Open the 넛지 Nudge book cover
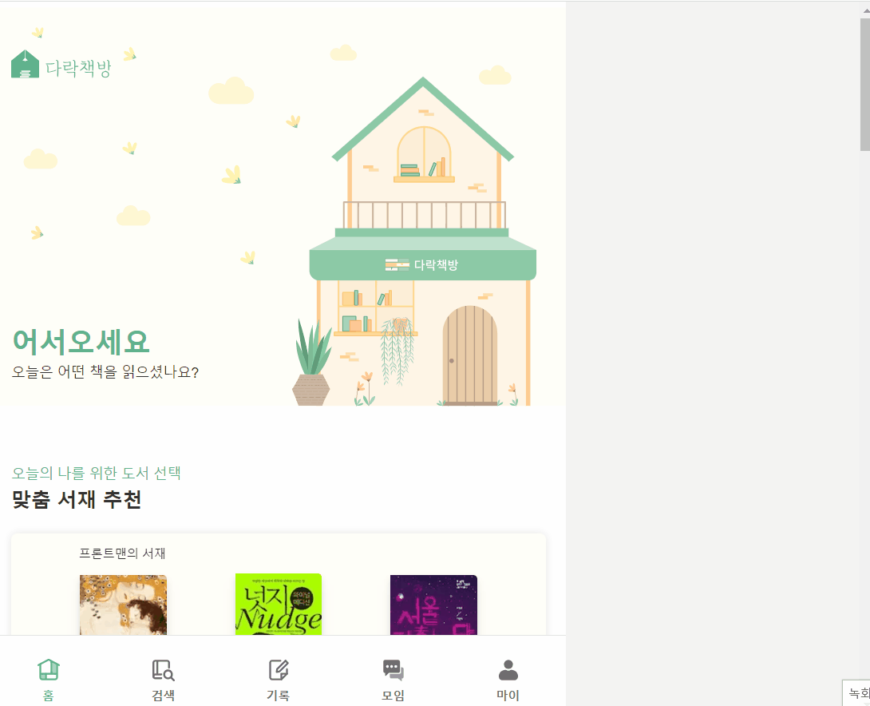 pyautogui.click(x=279, y=605)
